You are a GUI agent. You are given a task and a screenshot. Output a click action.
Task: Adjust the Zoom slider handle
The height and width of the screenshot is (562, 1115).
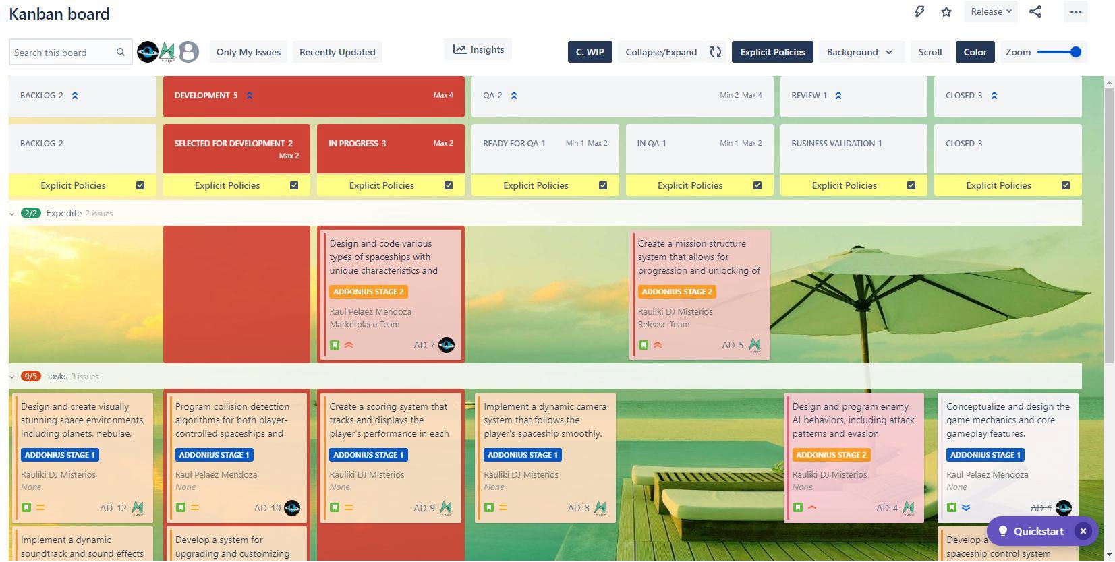[x=1076, y=52]
